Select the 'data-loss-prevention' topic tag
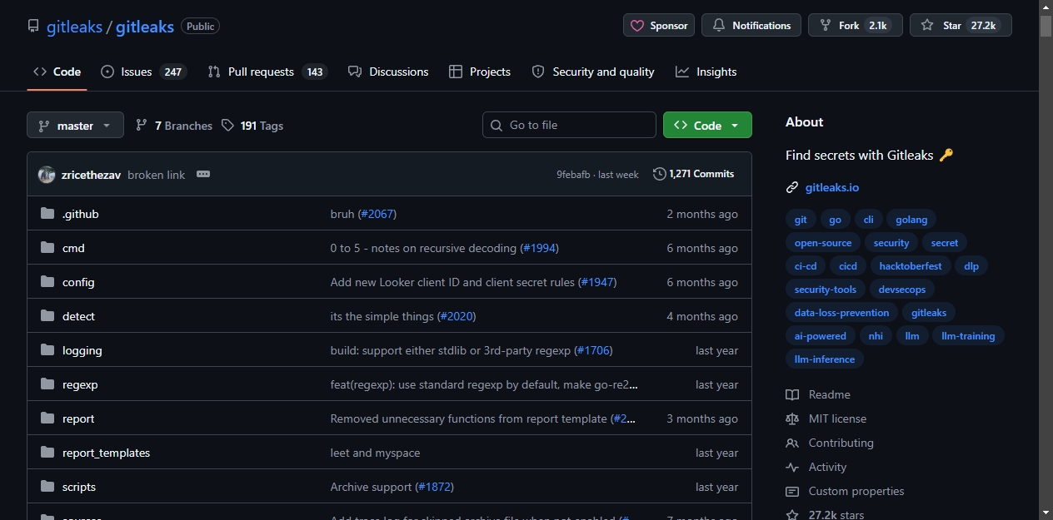The width and height of the screenshot is (1053, 520). pyautogui.click(x=841, y=313)
